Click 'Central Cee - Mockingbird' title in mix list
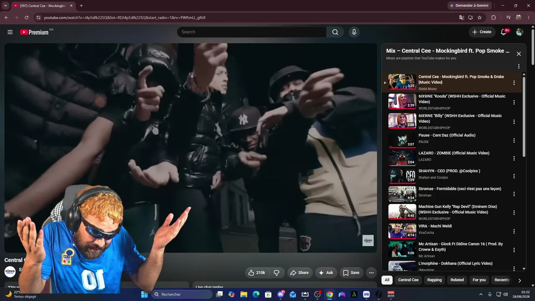 pos(461,79)
